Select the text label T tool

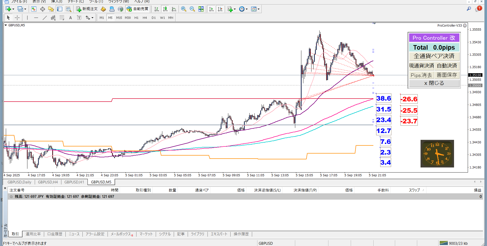[x=79, y=18]
